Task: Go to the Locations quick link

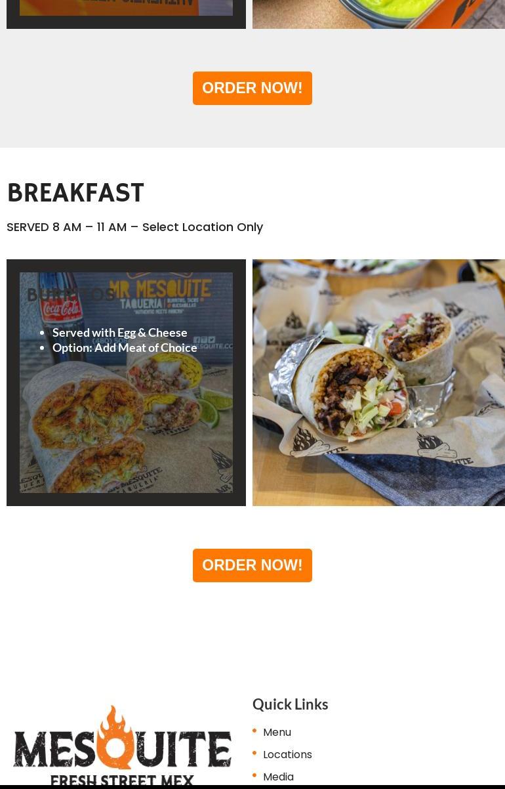Action: click(287, 754)
